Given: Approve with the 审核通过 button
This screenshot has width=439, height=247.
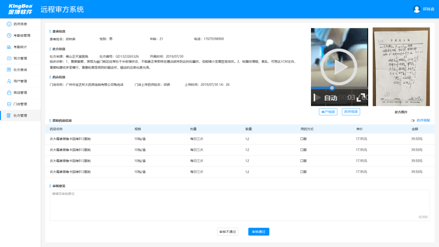Looking at the screenshot, I should [259, 232].
